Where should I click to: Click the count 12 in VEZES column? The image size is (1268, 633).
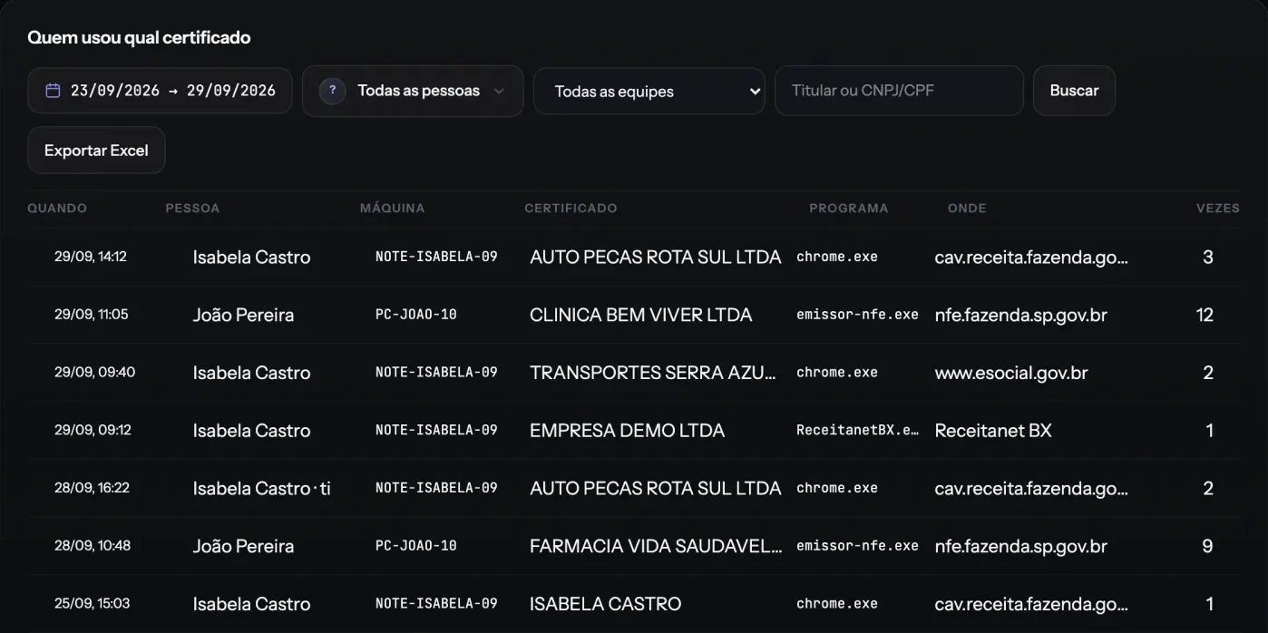tap(1205, 316)
